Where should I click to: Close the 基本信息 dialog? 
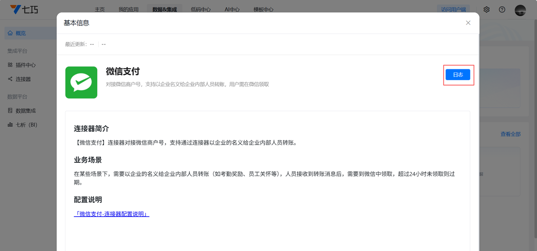pyautogui.click(x=468, y=23)
